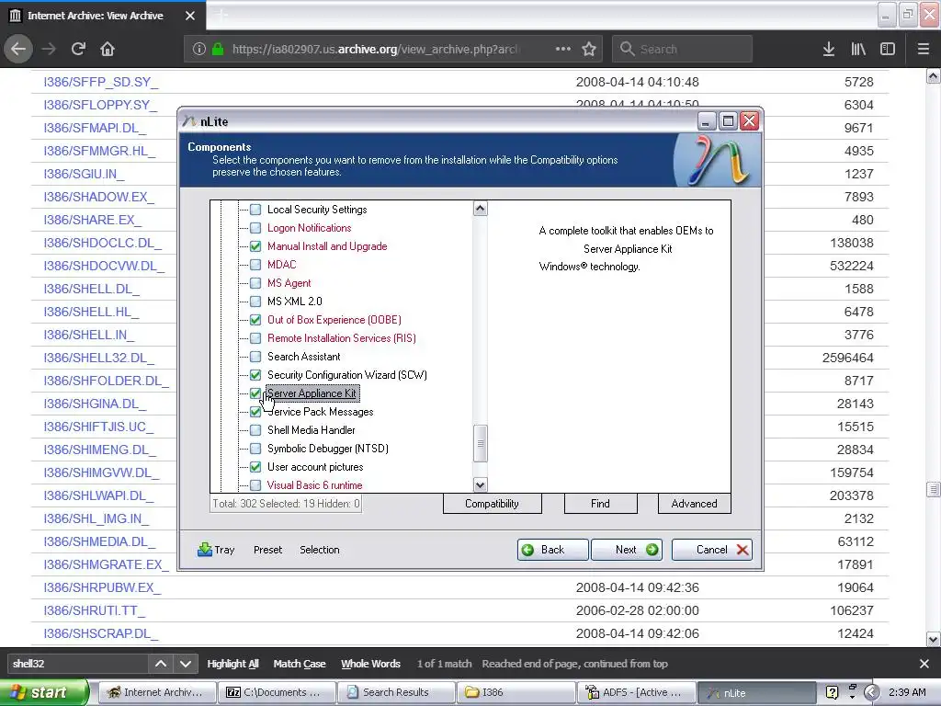Uncheck Server Appliance Kit
Viewport: 941px width, 706px height.
pyautogui.click(x=255, y=393)
